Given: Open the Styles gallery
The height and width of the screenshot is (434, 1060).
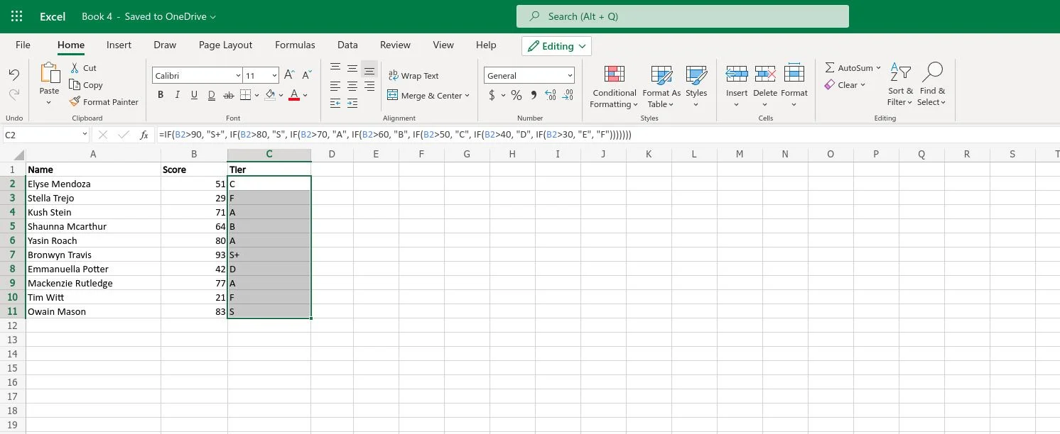Looking at the screenshot, I should coord(696,87).
